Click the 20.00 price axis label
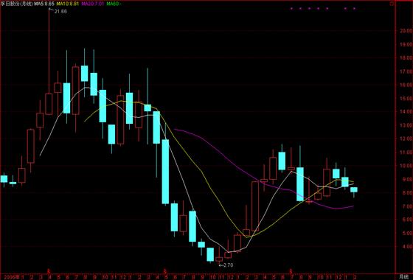This screenshot has height=280, width=413. [406, 31]
